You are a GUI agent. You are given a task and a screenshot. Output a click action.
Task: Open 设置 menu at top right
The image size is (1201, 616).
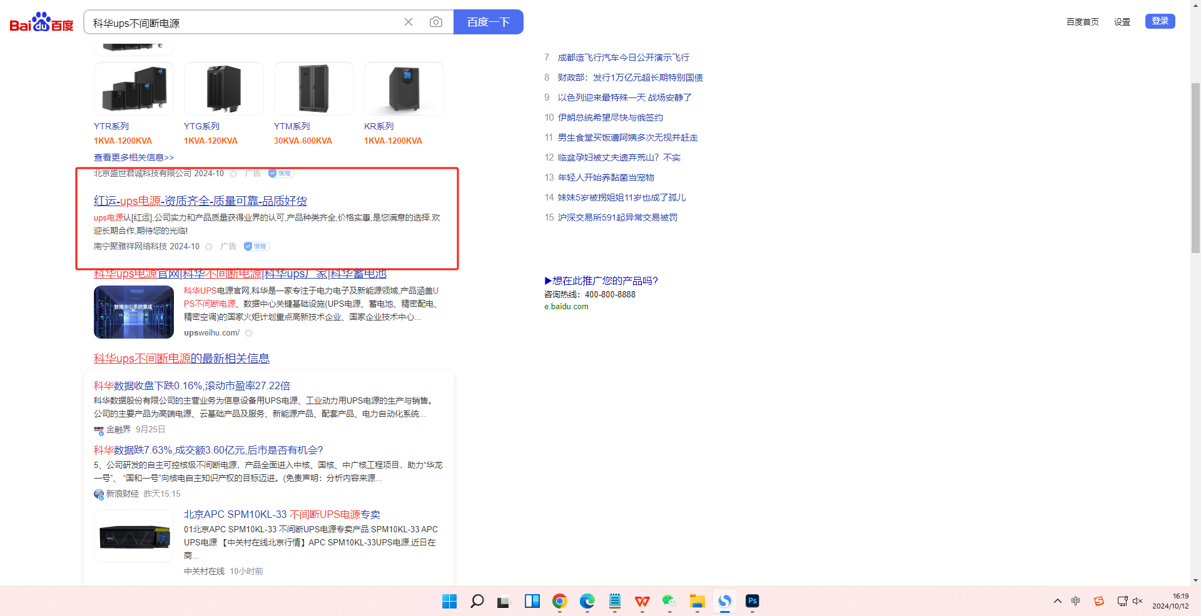coord(1122,22)
